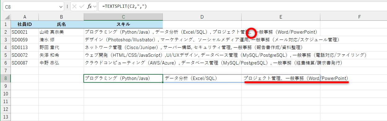Image resolution: width=387 pixels, height=121 pixels.
Task: Select row 5 header
Action: click(x=5, y=55)
